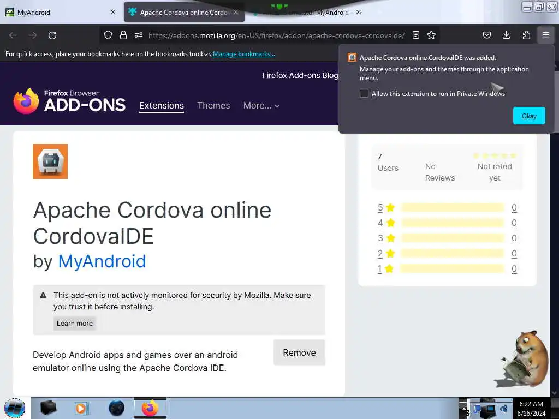Viewport: 559px width, 419px height.
Task: Click the 4-star rating bar
Action: [453, 223]
